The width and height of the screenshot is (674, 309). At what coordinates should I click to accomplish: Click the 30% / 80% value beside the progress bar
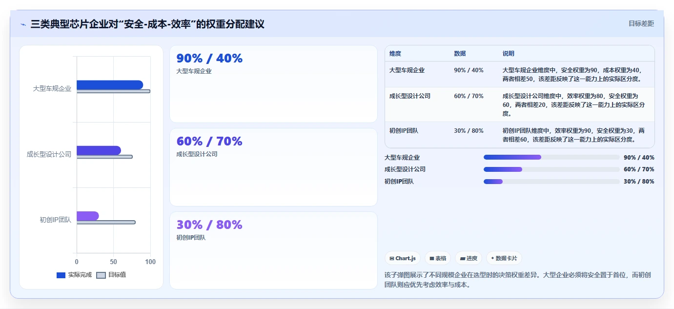coord(639,182)
